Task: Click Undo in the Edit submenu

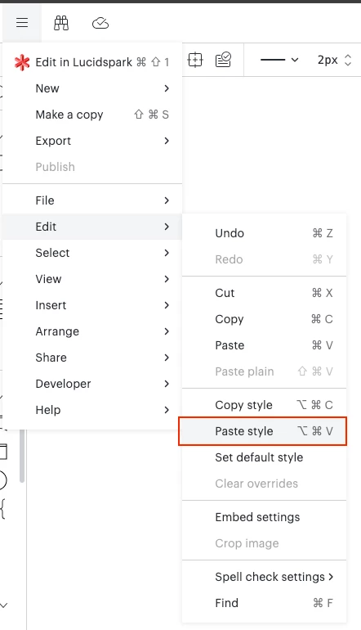Action: 265,233
